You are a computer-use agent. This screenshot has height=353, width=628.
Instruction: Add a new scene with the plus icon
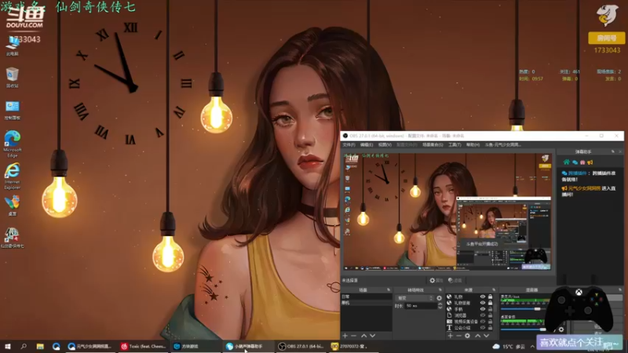[345, 336]
